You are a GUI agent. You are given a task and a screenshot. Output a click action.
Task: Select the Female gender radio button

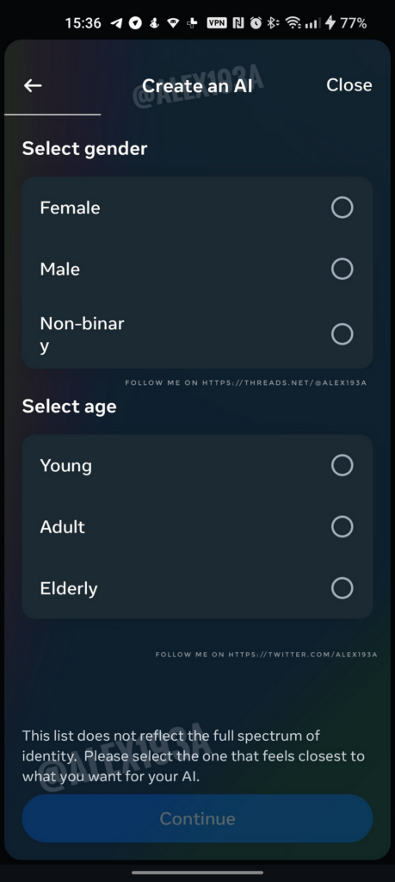[x=342, y=208]
